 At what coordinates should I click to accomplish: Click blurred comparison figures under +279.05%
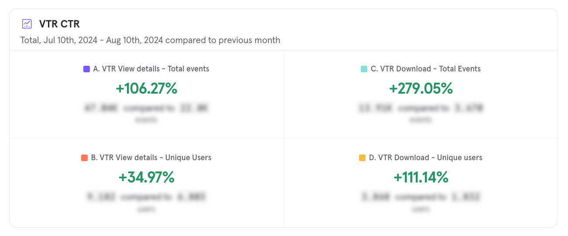click(421, 108)
